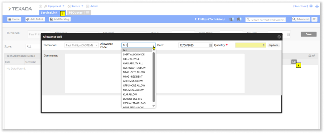Select OFF-SHORE ALLOW option
The height and width of the screenshot is (133, 324).
(x=137, y=85)
